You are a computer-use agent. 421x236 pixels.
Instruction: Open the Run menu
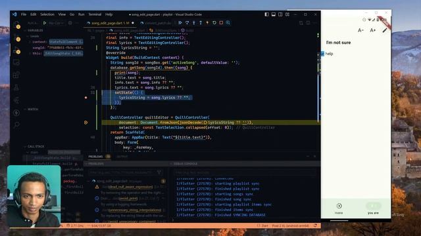[82, 14]
